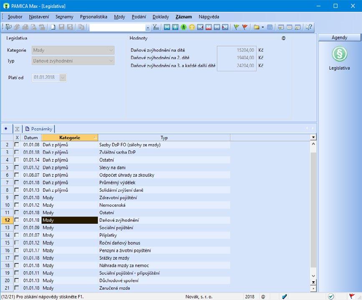
Task: Open the Seznamy menu
Action: (x=64, y=17)
